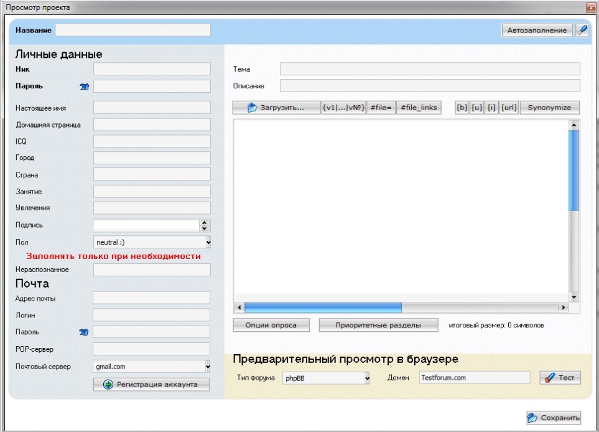Viewport: 599px width, 432px height.
Task: Click Занятие input field
Action: pyautogui.click(x=152, y=191)
